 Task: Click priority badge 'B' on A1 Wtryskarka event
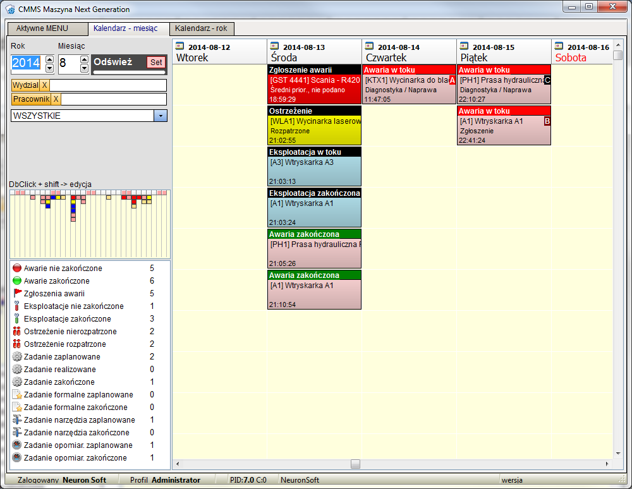click(x=547, y=121)
